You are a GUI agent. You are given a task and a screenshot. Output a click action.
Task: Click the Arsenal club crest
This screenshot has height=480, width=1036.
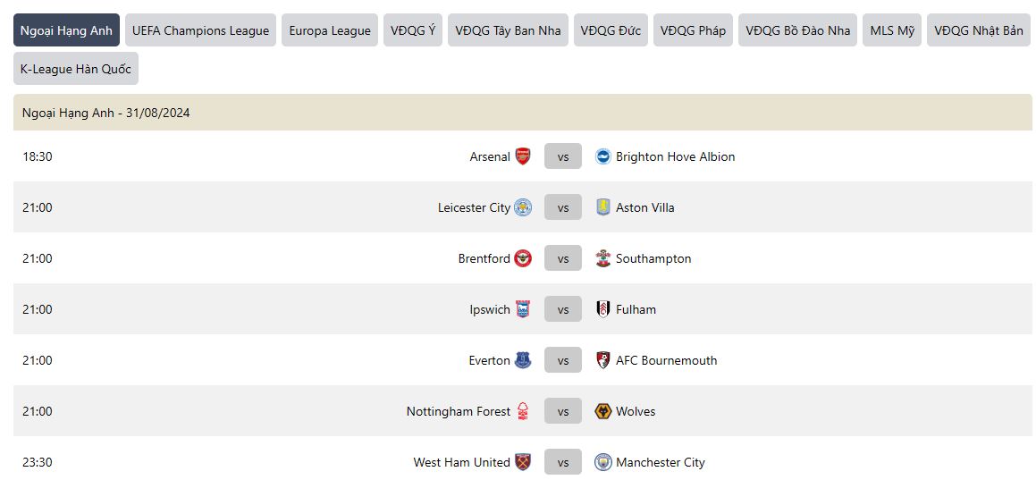click(x=523, y=156)
